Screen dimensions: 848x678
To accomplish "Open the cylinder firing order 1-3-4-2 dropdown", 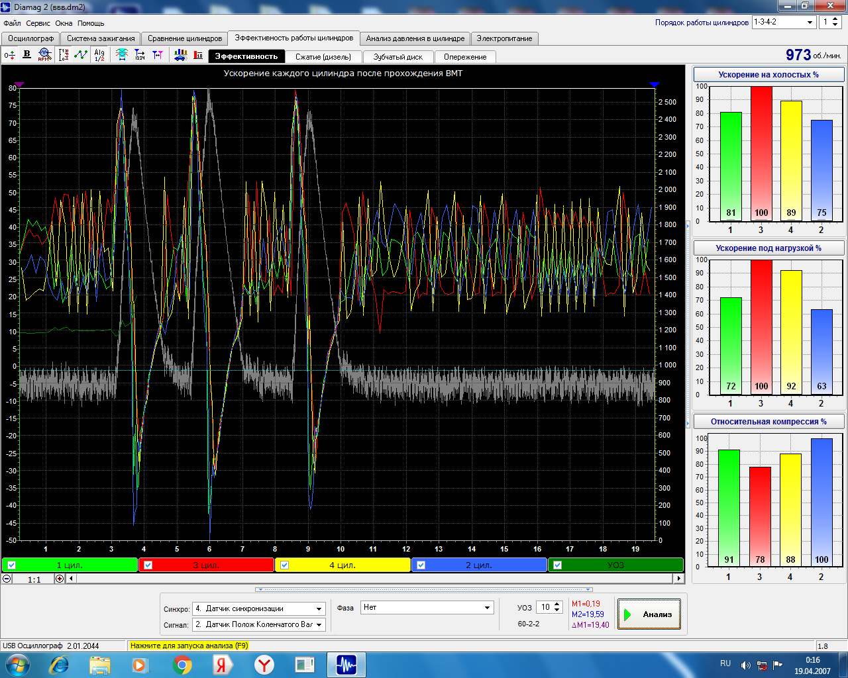I will tap(810, 22).
